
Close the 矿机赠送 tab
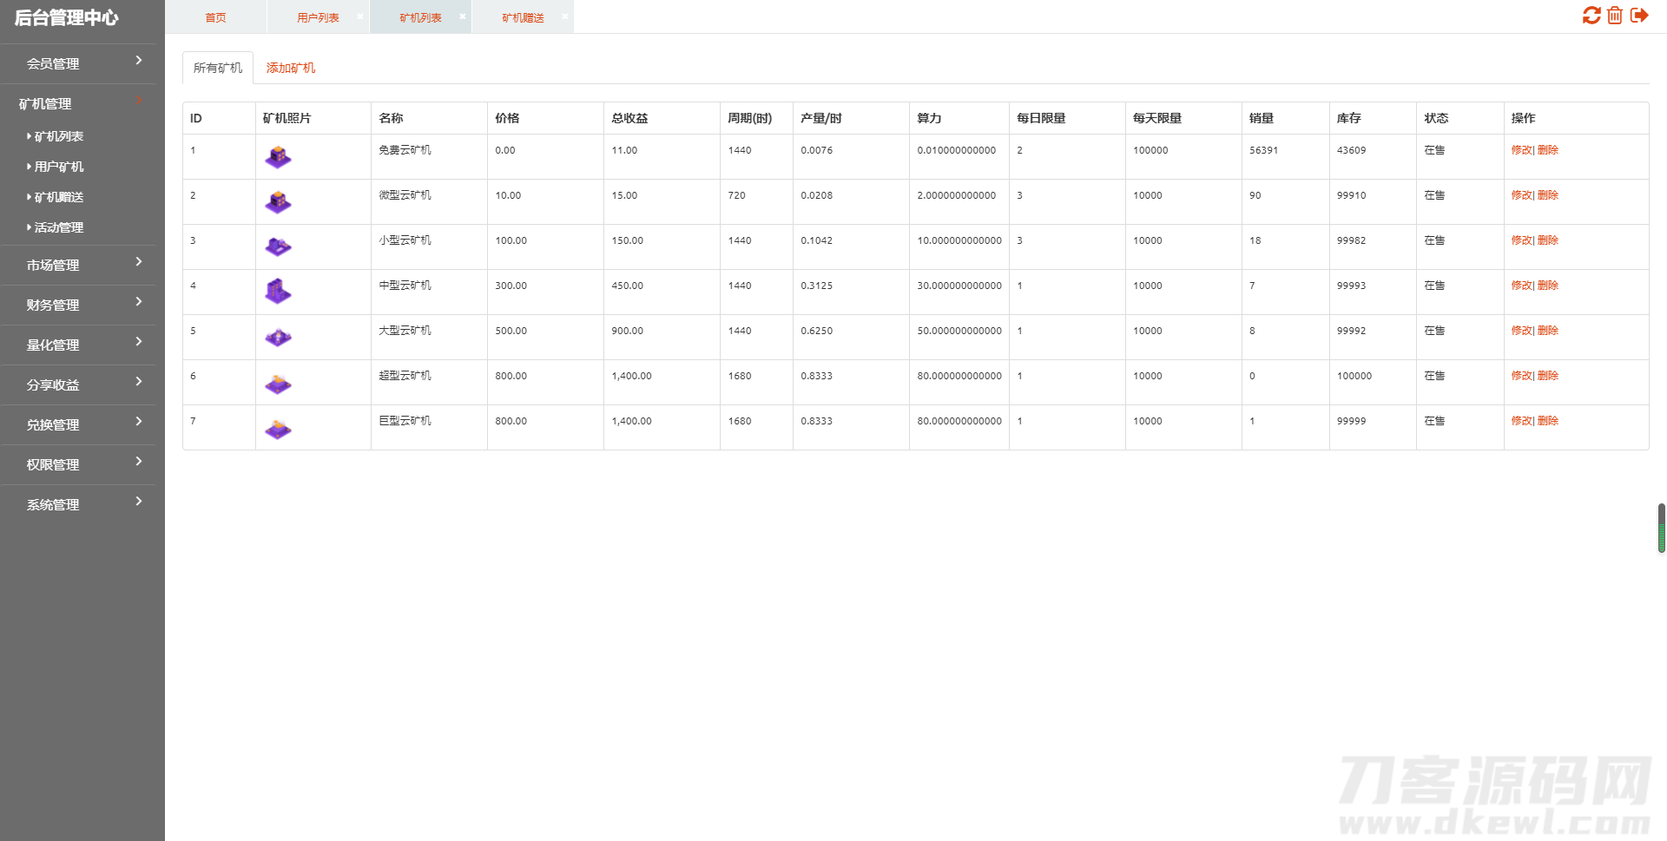click(x=565, y=16)
